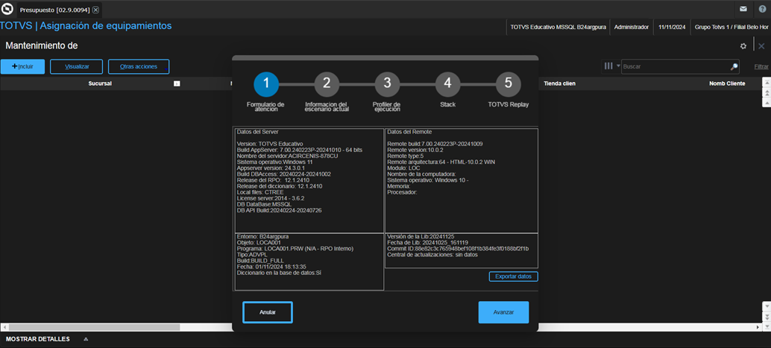Click the page-down double arrow on the vertical scrollbar

click(x=766, y=316)
